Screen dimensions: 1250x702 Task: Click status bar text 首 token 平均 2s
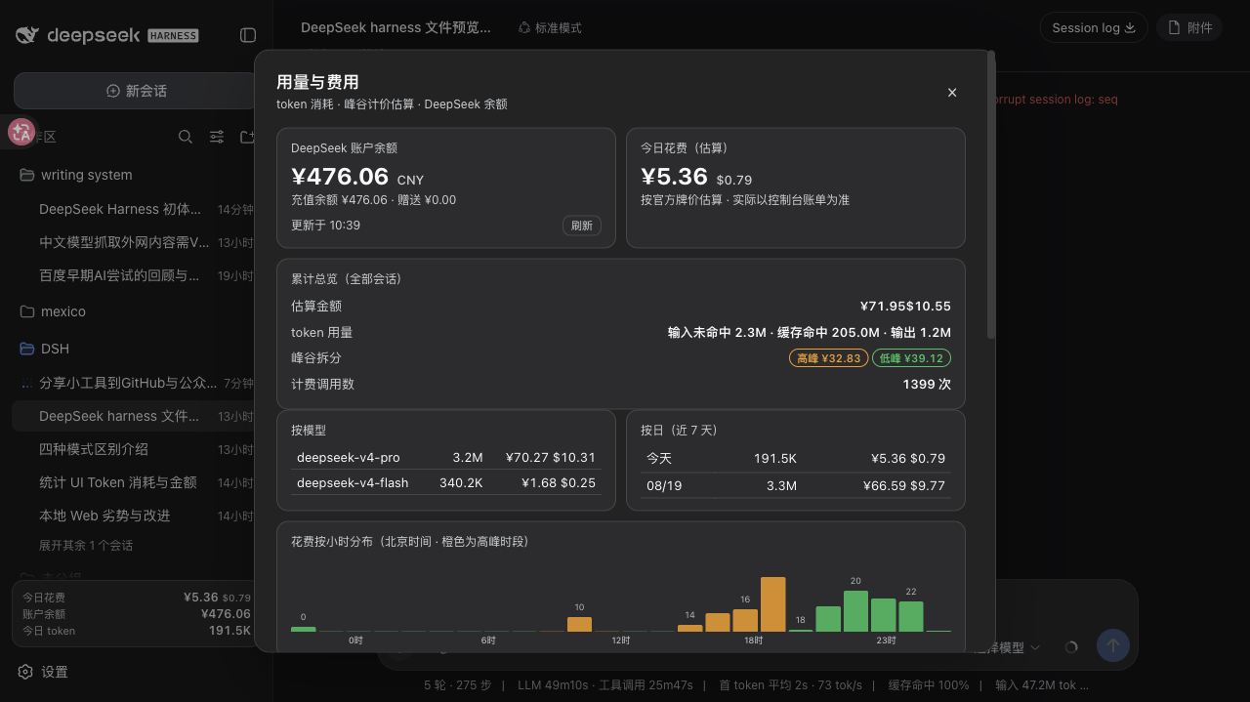click(764, 685)
